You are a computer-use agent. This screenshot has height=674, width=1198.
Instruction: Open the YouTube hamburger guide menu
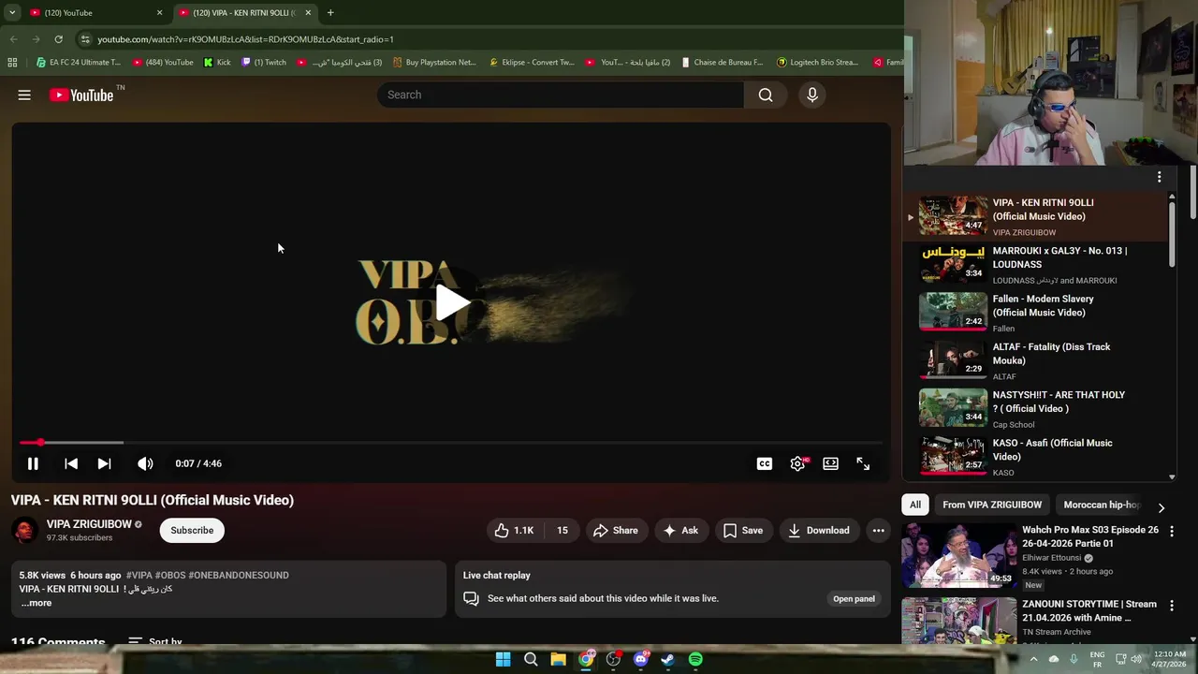(x=24, y=95)
